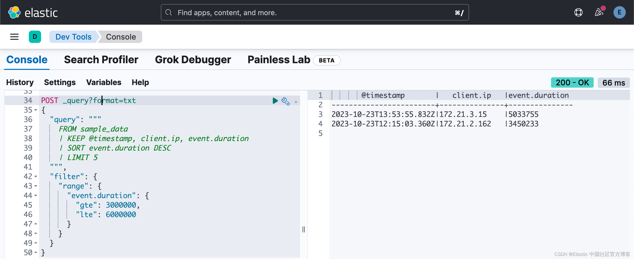Image resolution: width=634 pixels, height=259 pixels.
Task: Click the KEEP @timestamp line in editor
Action: coord(154,138)
